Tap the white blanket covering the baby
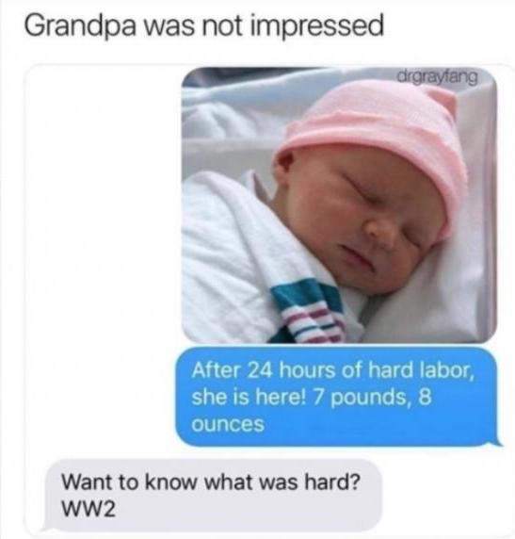Screen dimensions: 515x539 227,254
